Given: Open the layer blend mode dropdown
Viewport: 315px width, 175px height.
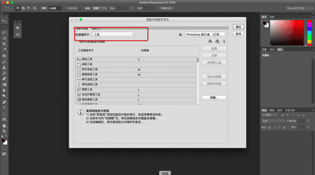Looking at the screenshot, I should pos(273,121).
